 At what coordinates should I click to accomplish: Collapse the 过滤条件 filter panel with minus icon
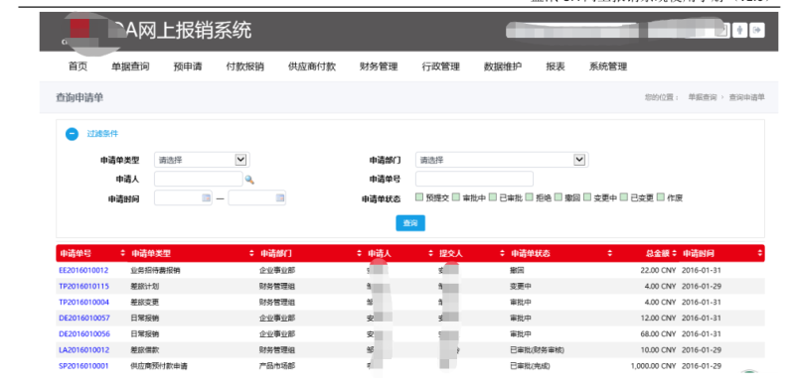(x=72, y=134)
